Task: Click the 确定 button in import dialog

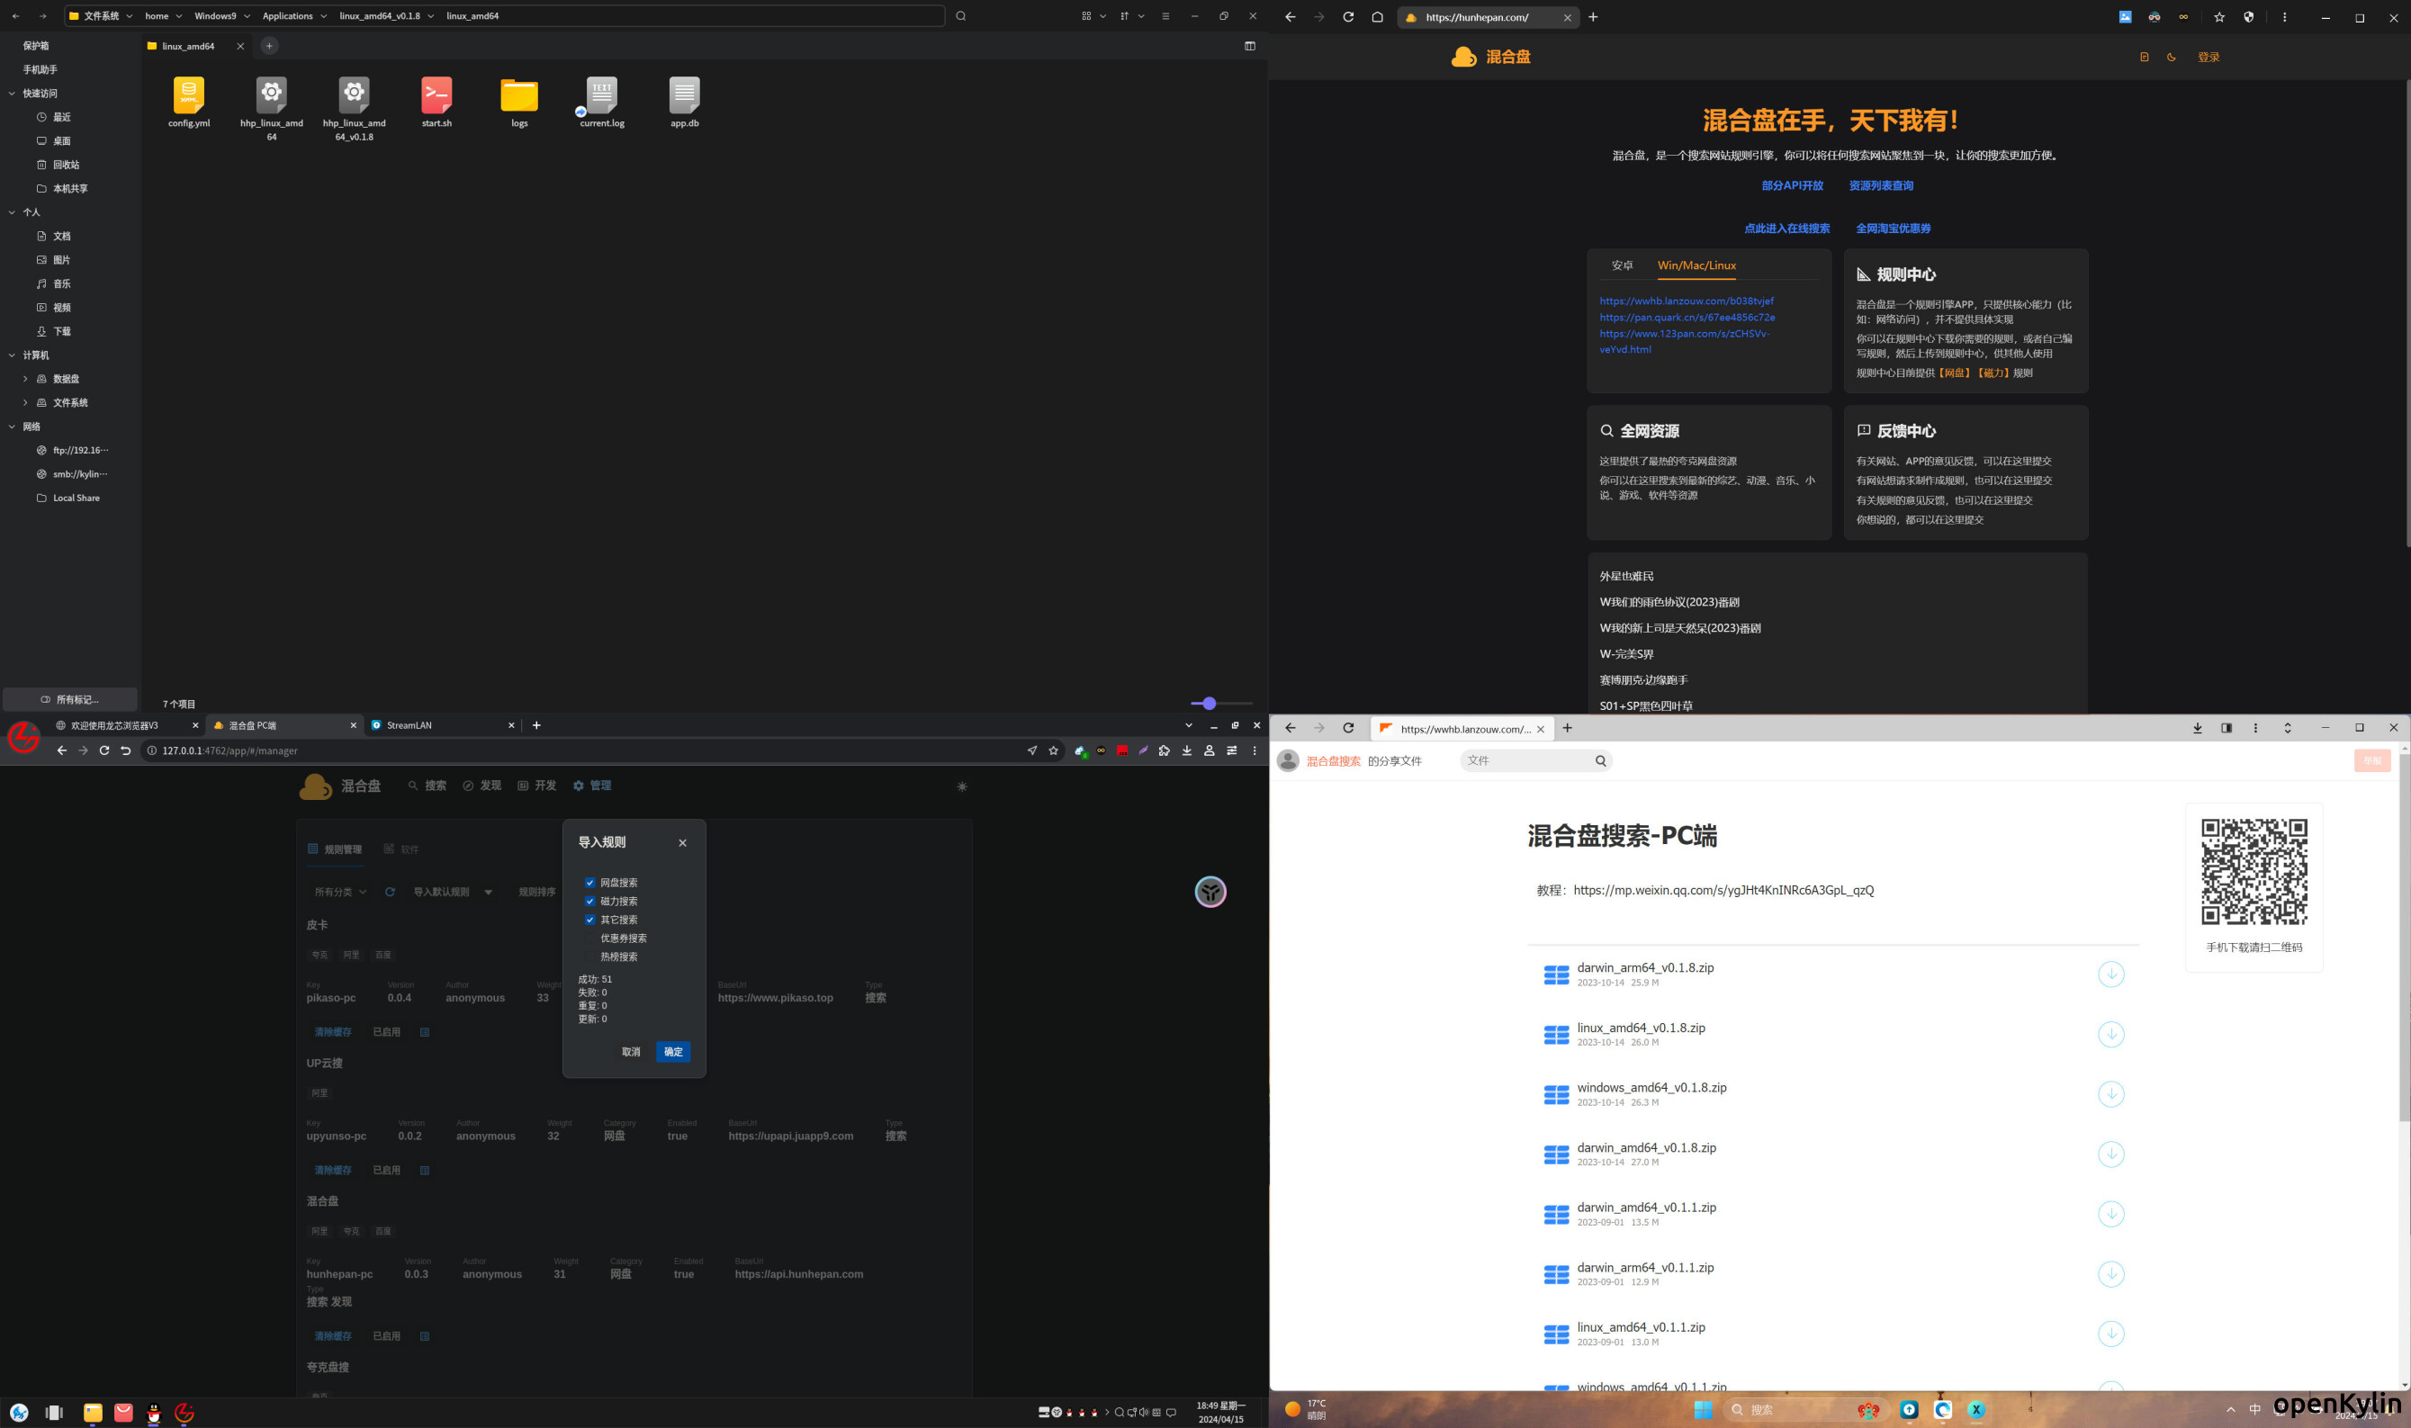Action: pyautogui.click(x=673, y=1052)
